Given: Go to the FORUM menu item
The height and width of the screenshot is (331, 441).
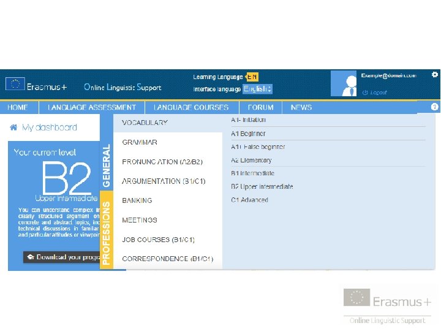Looking at the screenshot, I should (x=260, y=107).
